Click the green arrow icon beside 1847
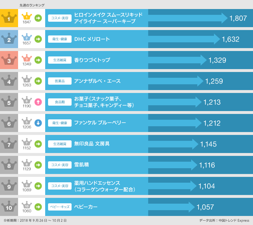The image size is (253, 225). click(38, 18)
